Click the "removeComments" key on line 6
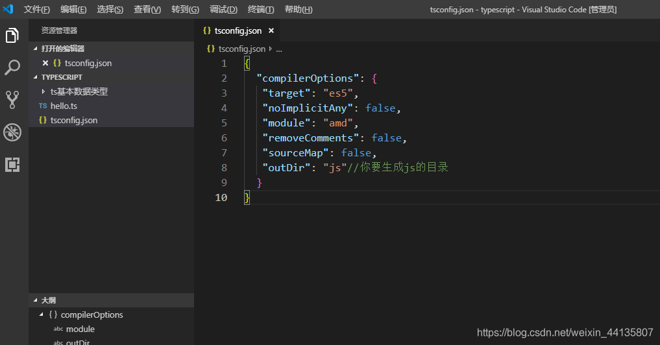 click(311, 138)
